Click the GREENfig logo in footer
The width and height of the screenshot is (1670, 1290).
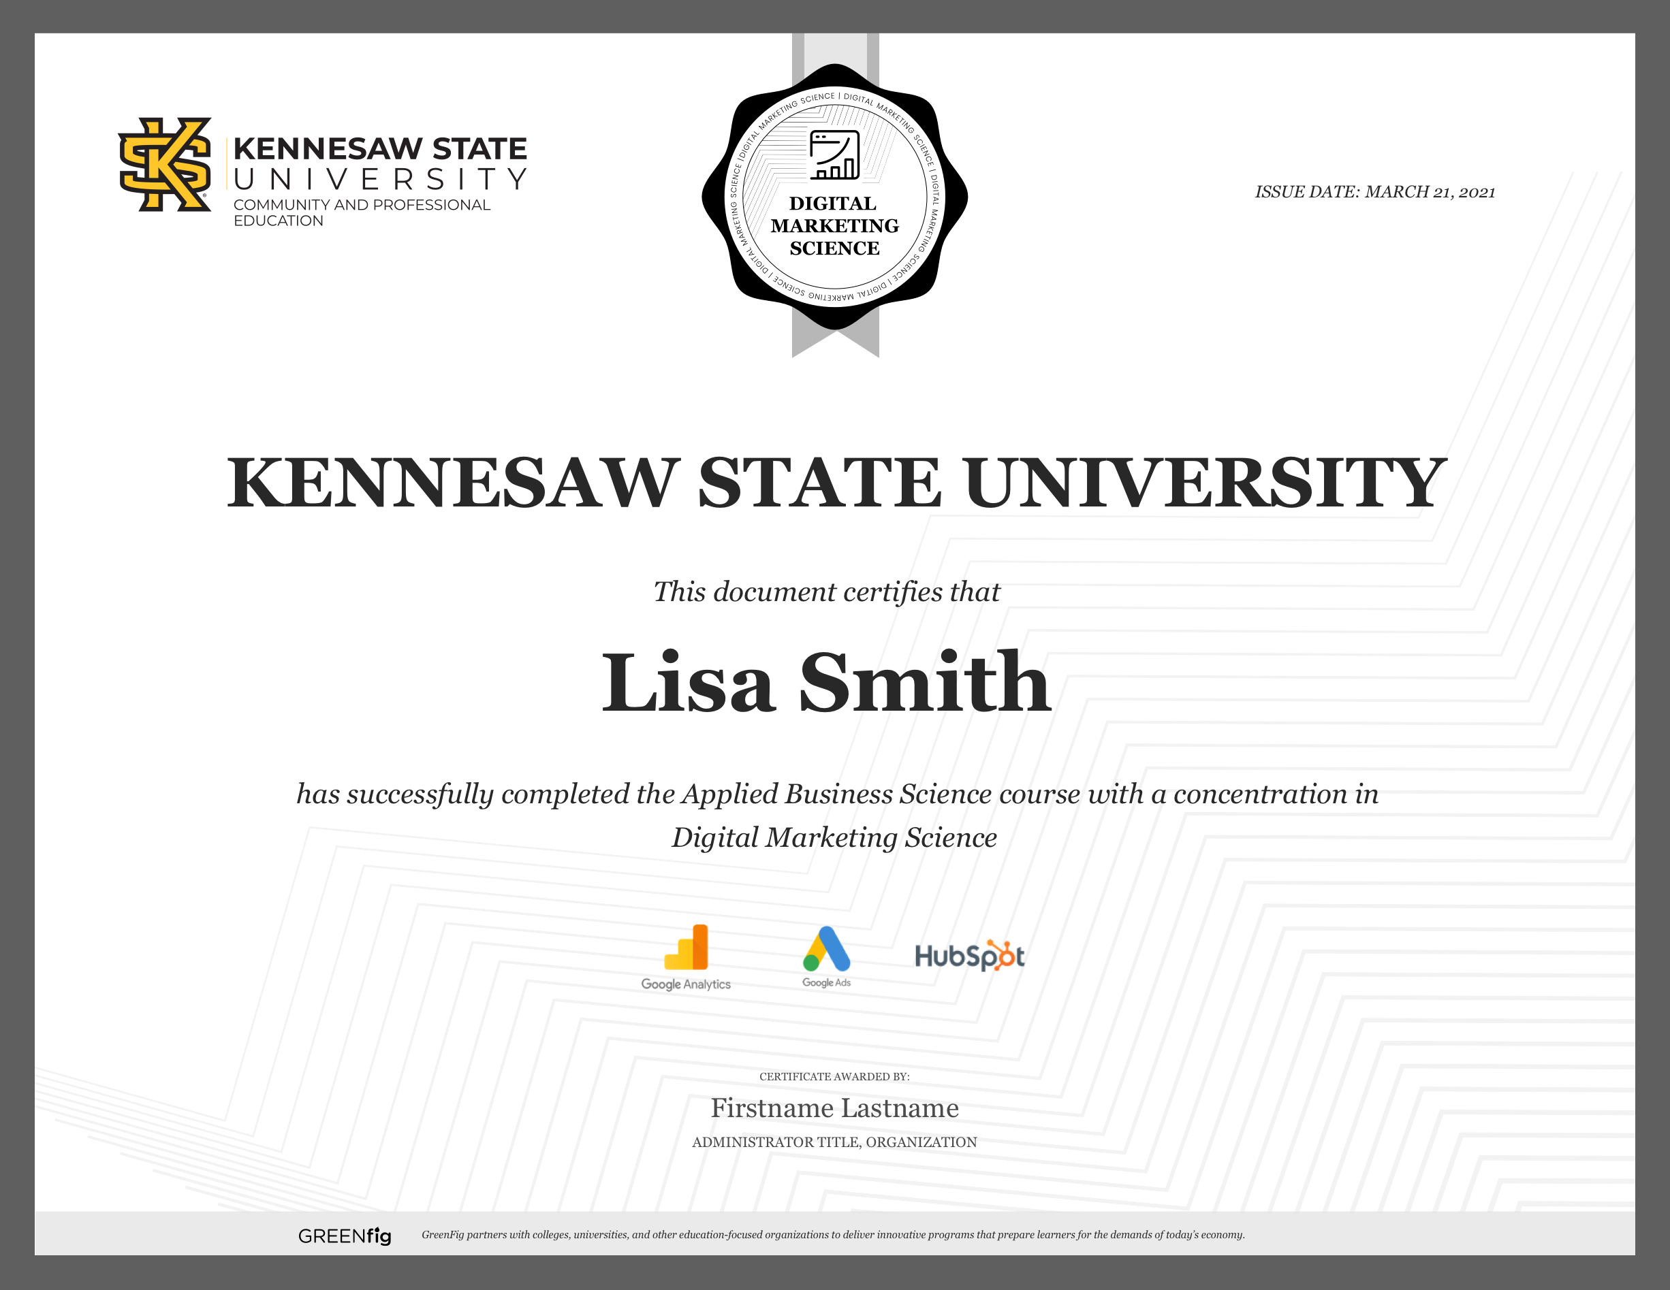click(344, 1236)
